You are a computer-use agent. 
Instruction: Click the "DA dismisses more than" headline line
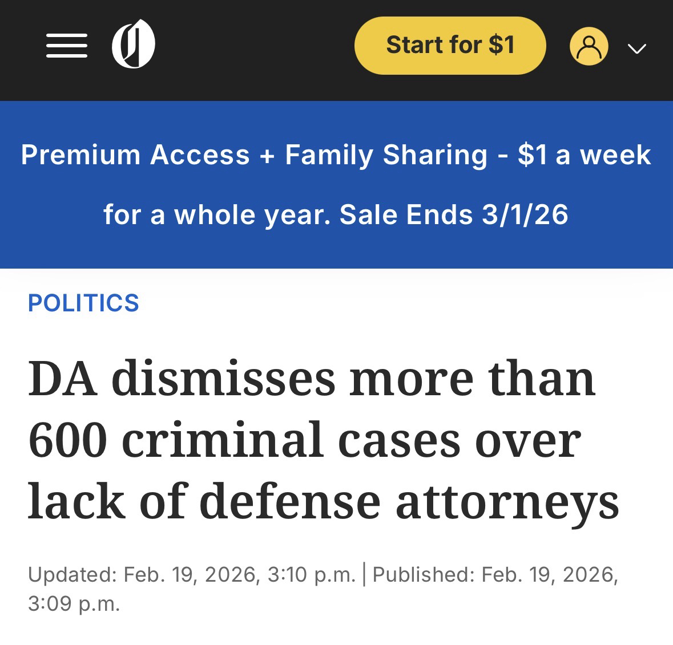pyautogui.click(x=312, y=379)
